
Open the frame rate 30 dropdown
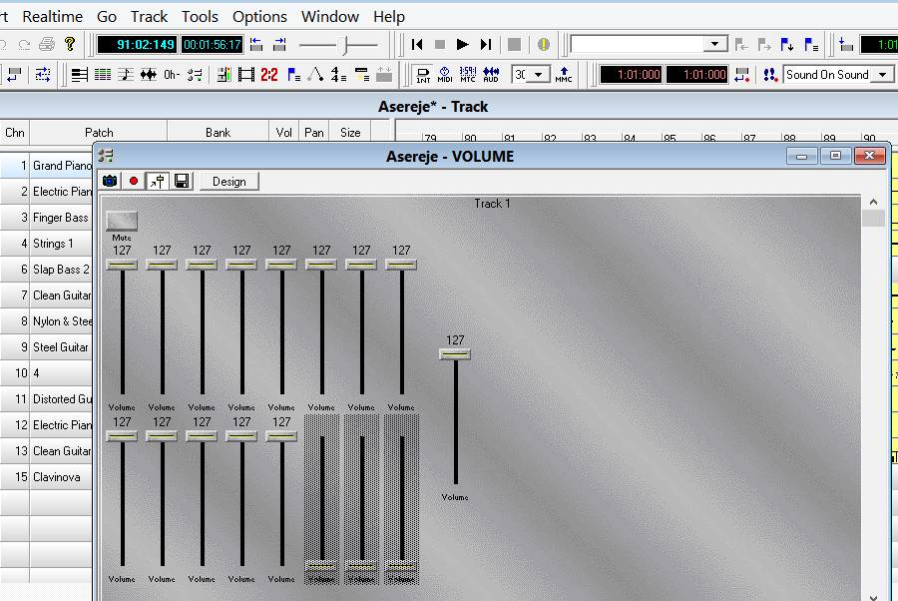pyautogui.click(x=539, y=75)
